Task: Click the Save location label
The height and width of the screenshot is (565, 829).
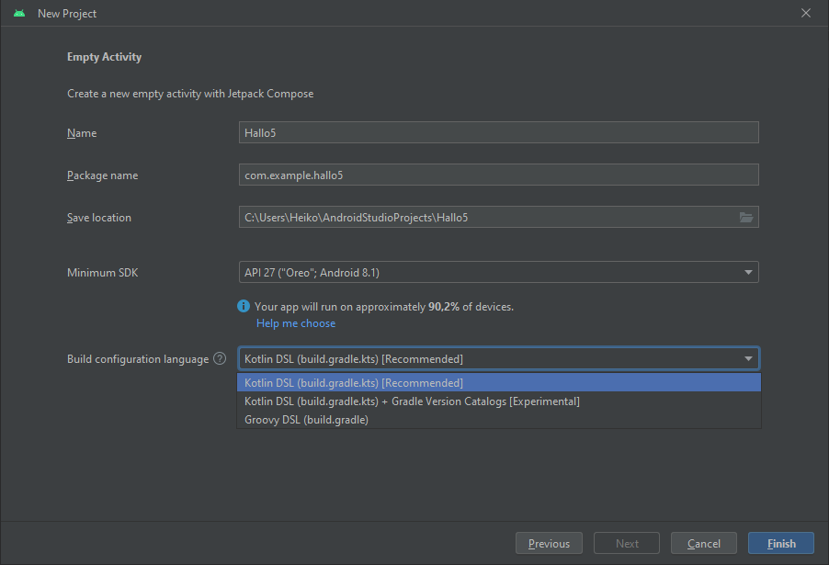Action: [x=99, y=217]
